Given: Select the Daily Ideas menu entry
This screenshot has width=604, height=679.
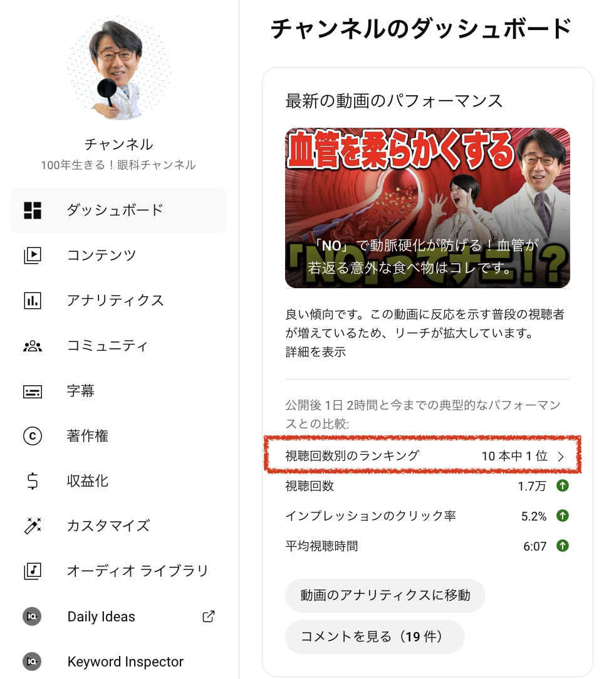Looking at the screenshot, I should tap(118, 616).
